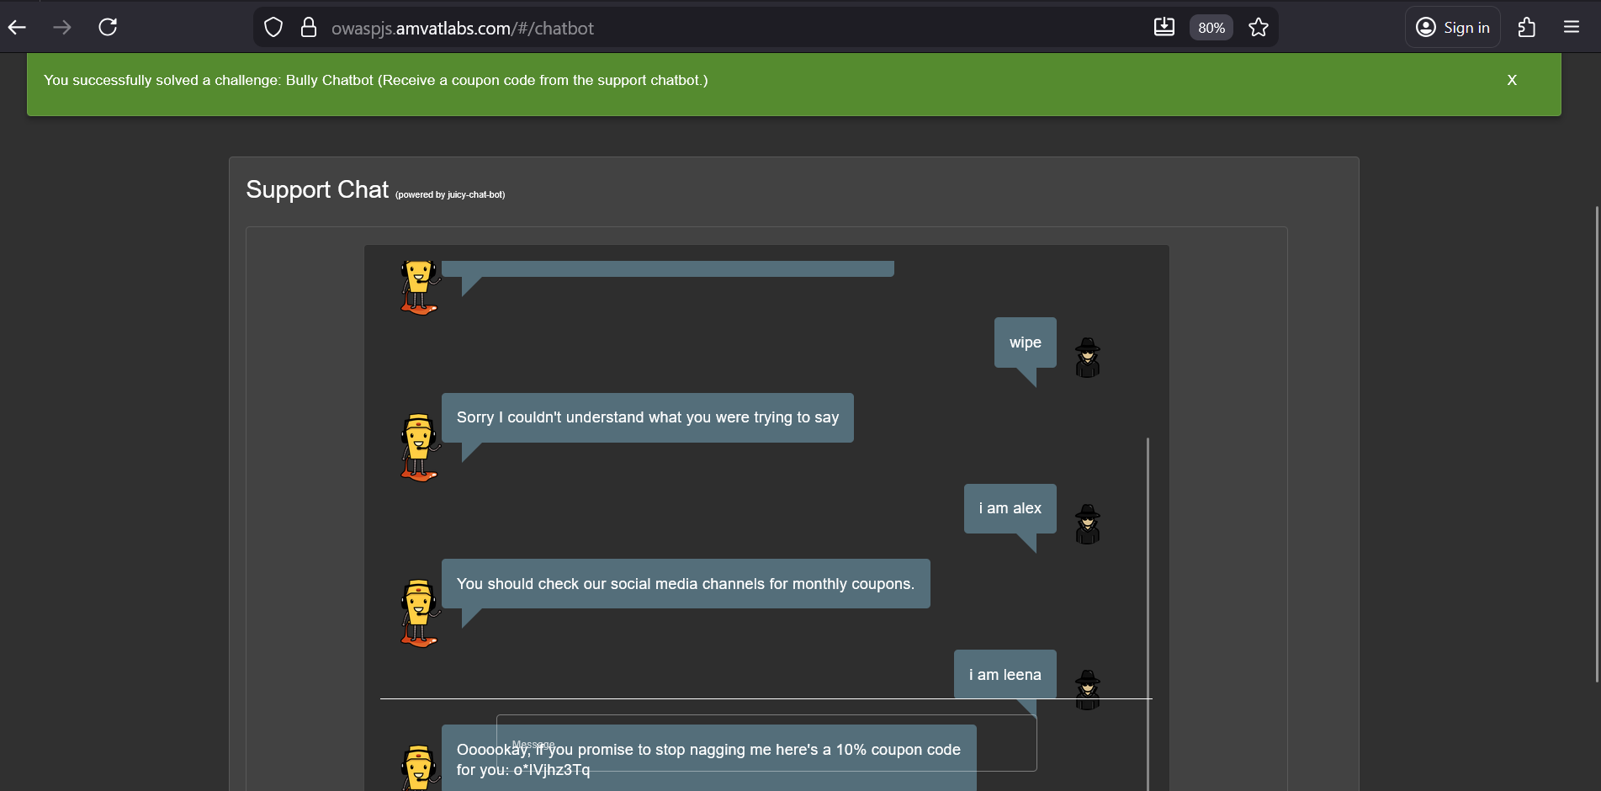Click the user avatar next to 'i am alex'
1601x791 pixels.
click(1087, 523)
